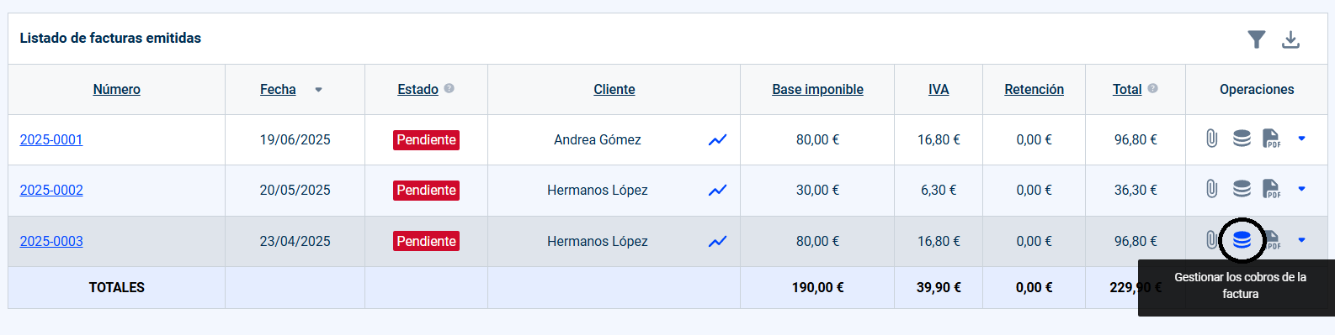The width and height of the screenshot is (1335, 335).
Task: Manage payments of invoice 2025-0002
Action: pyautogui.click(x=1242, y=189)
